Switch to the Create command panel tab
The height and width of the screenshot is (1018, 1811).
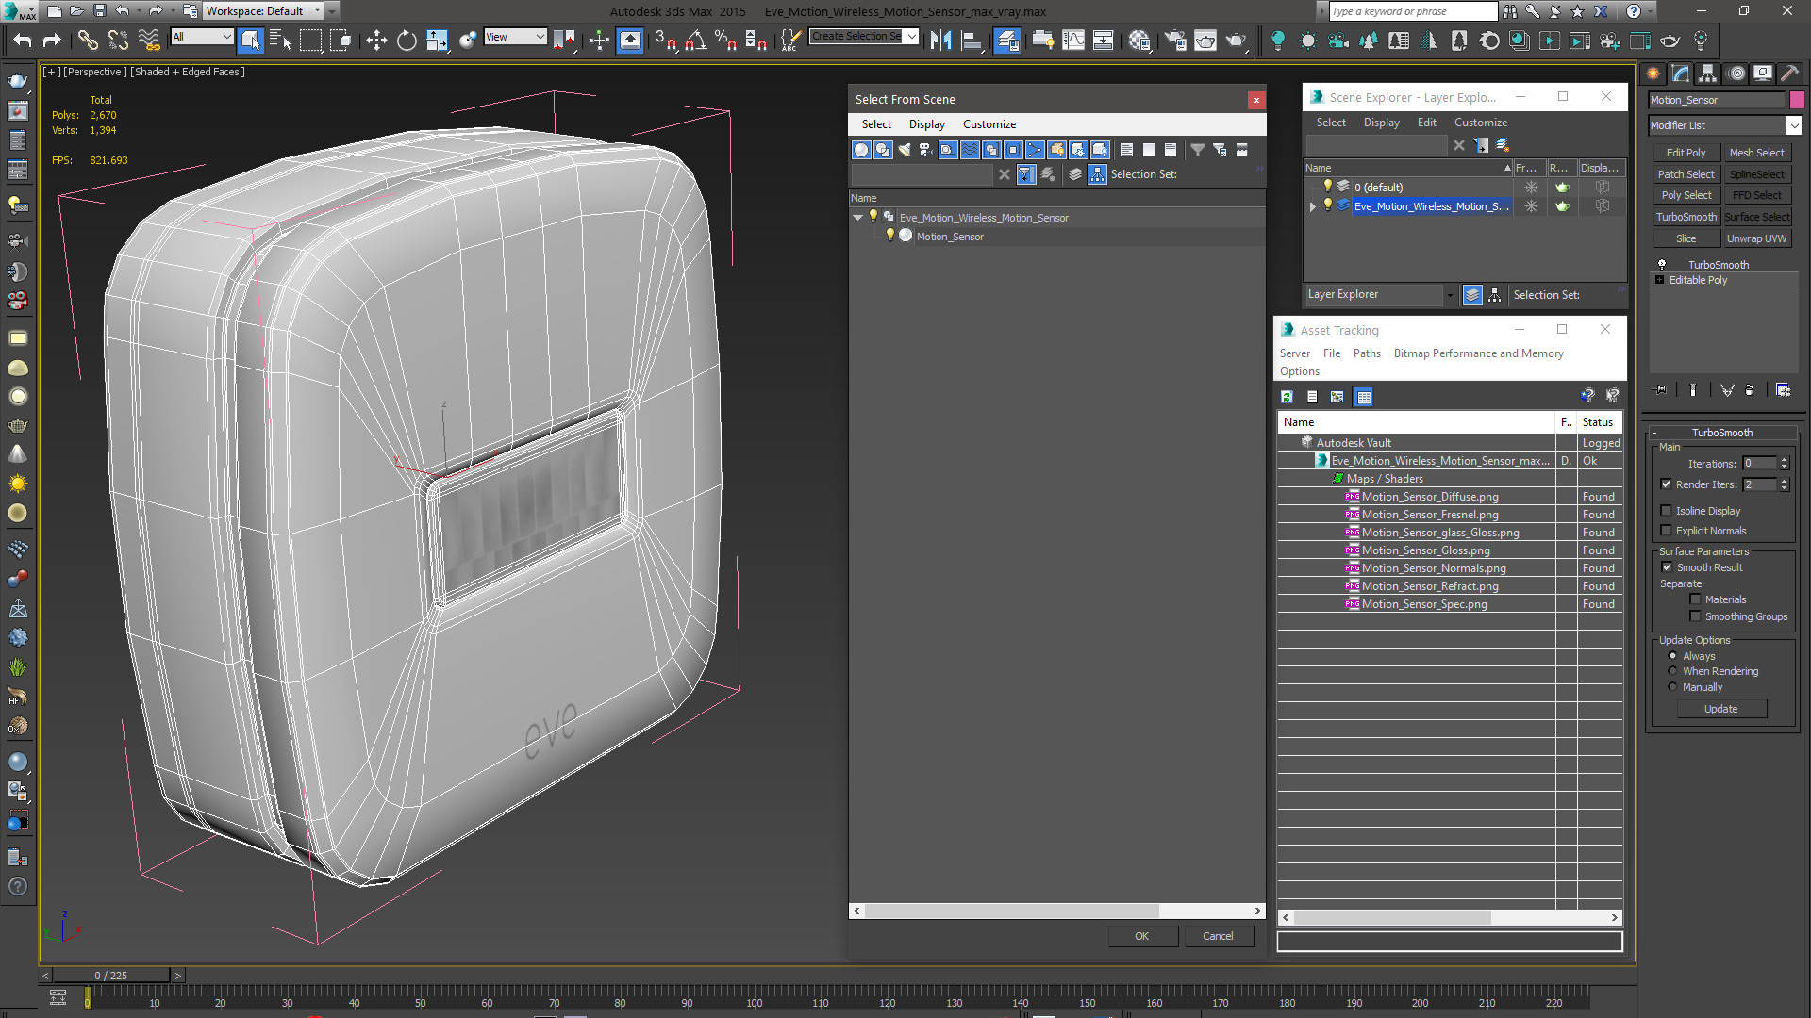pyautogui.click(x=1653, y=73)
